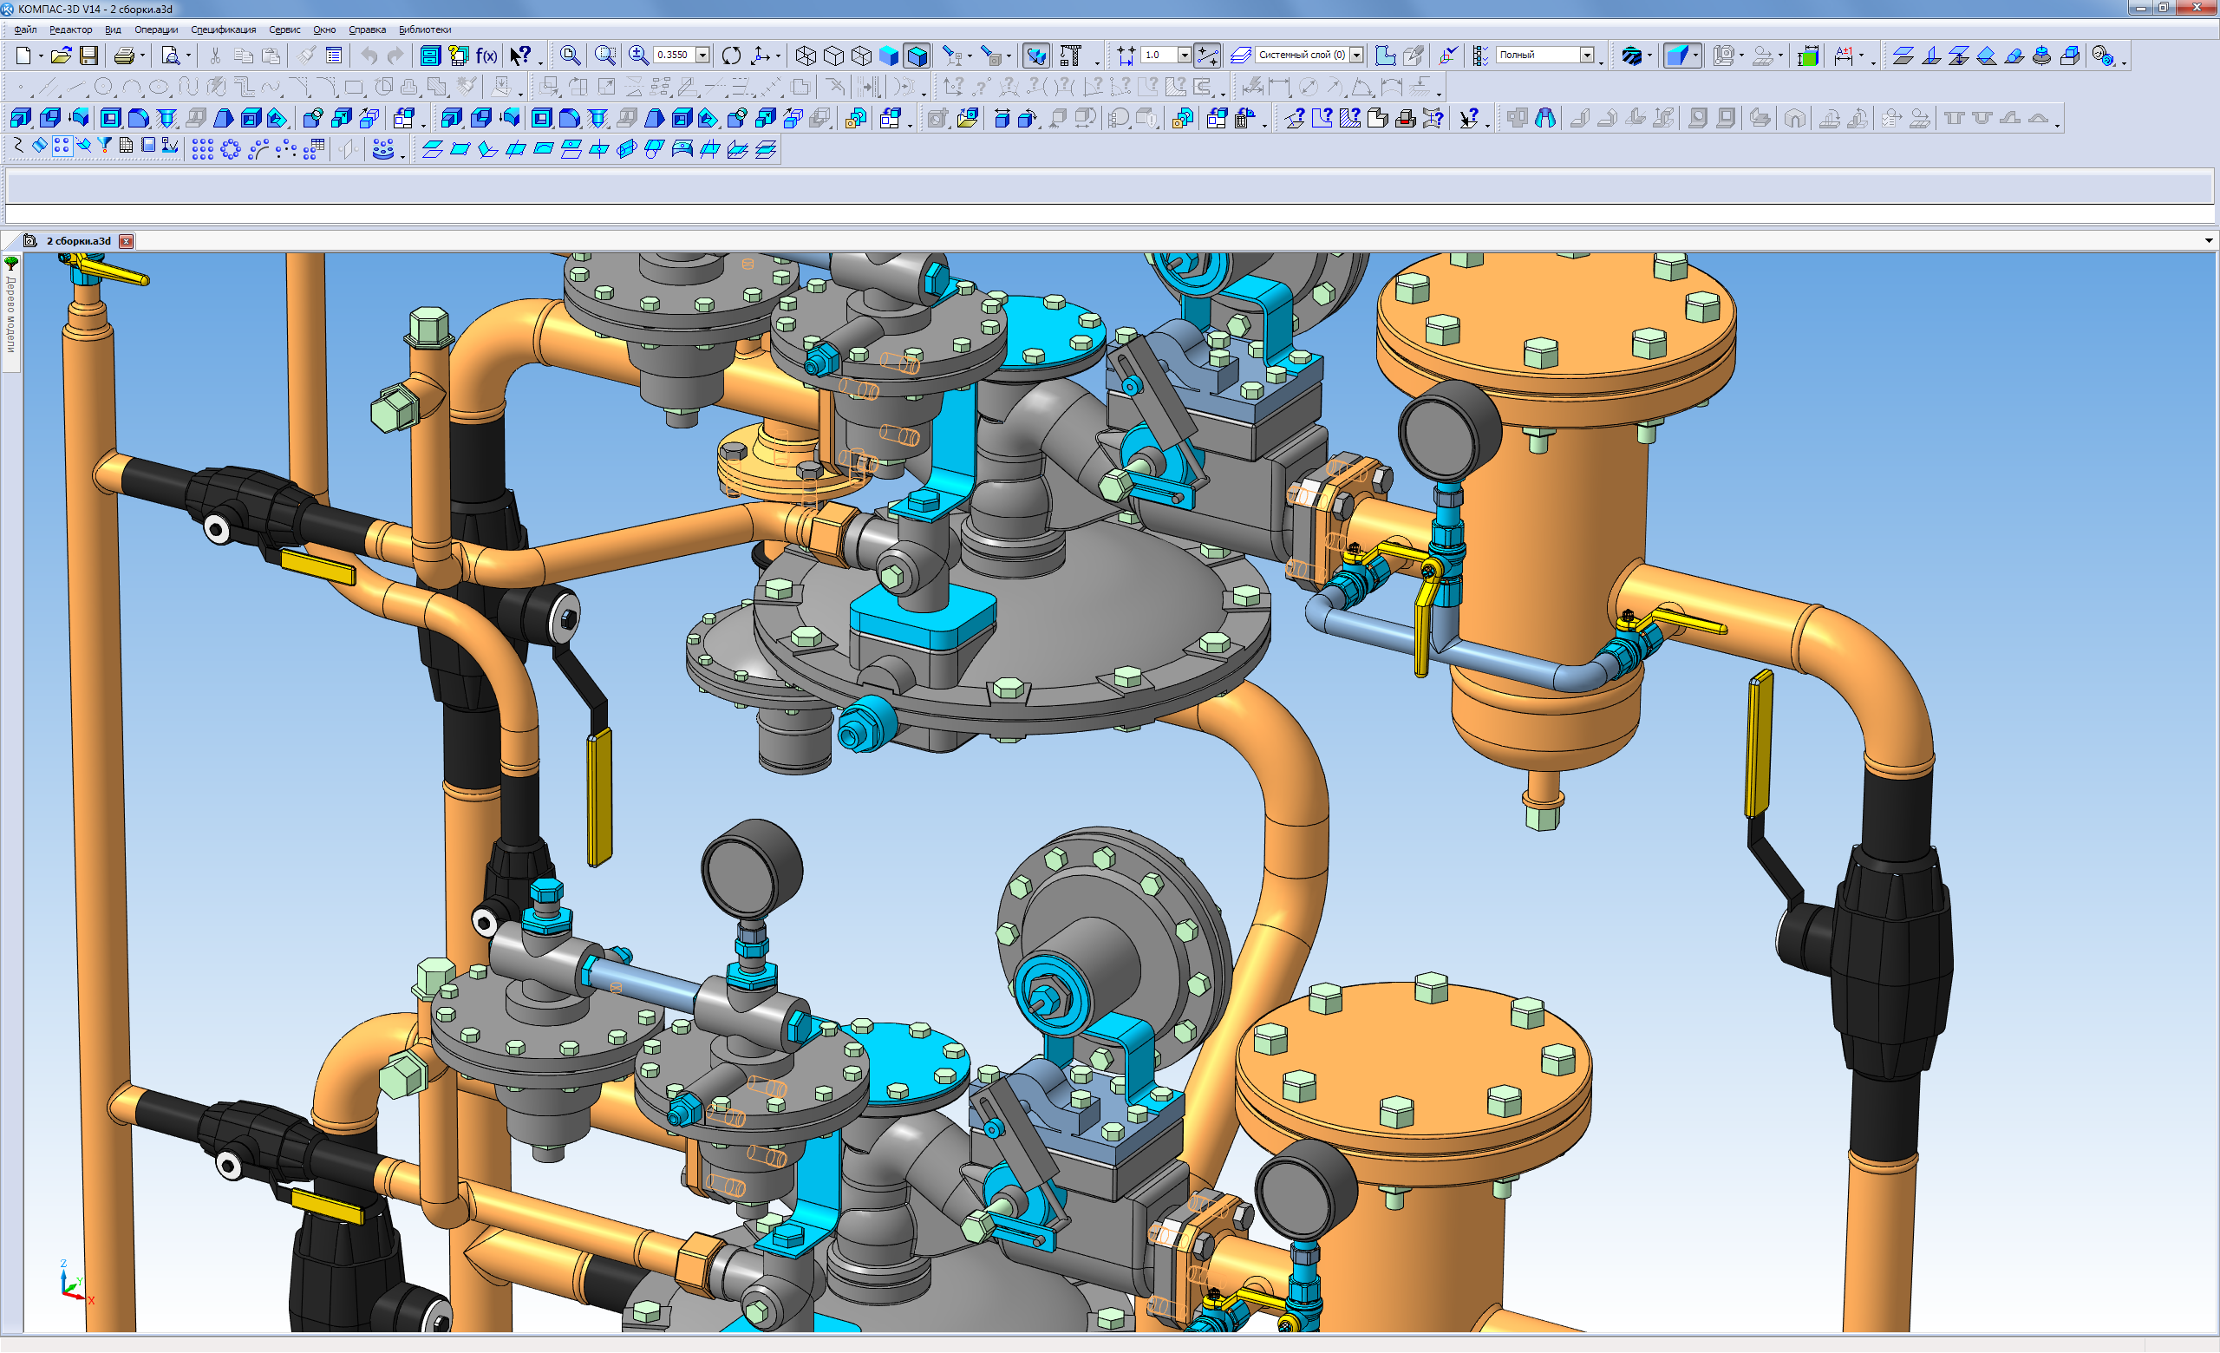Expand the Системный слой (0) layer dropdown
This screenshot has width=2220, height=1353.
click(x=1356, y=56)
